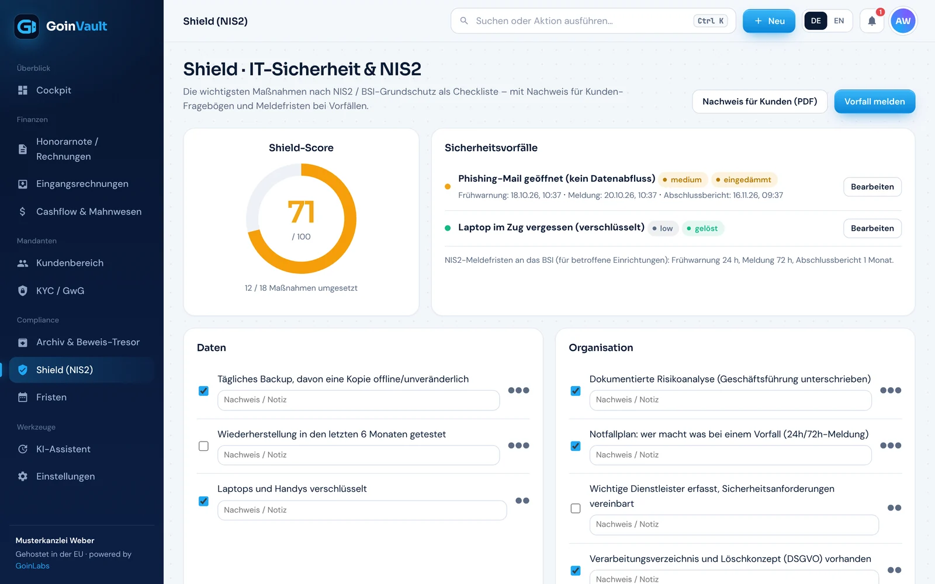Open notifications with the bell icon
The height and width of the screenshot is (584, 935).
point(872,21)
